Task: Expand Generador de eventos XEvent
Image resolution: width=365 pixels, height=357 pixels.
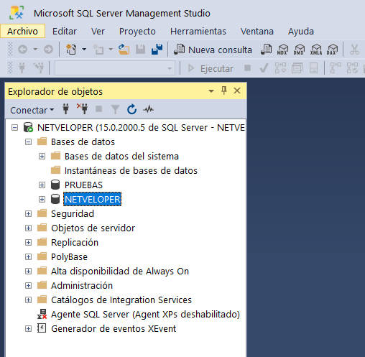Action: point(28,329)
